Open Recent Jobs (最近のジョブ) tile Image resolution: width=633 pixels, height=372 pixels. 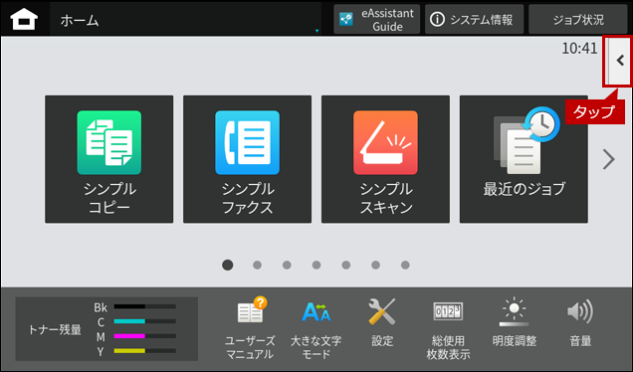[x=524, y=159]
